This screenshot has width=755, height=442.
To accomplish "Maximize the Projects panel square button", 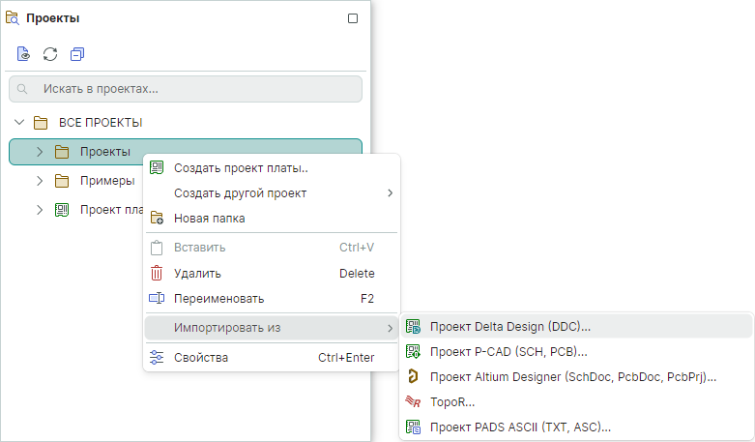I will pos(353,18).
